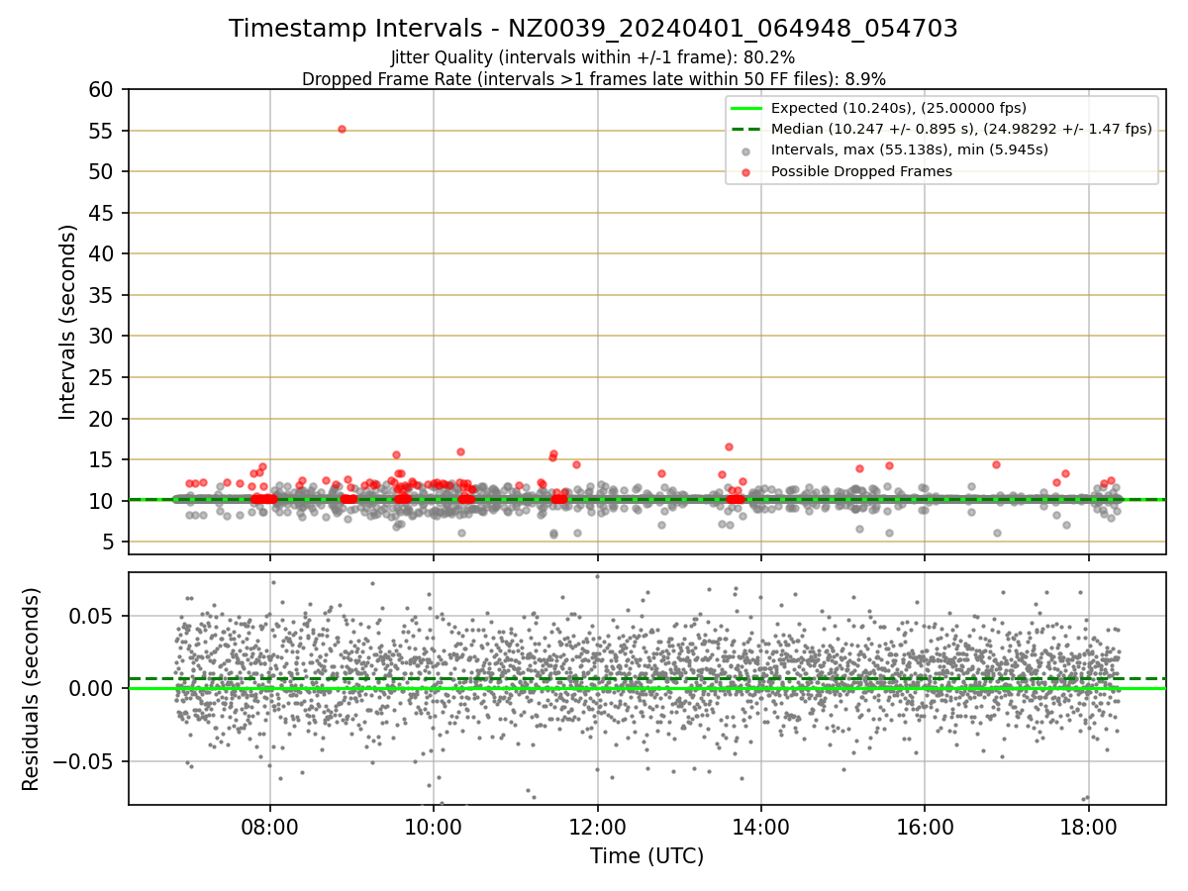Click the gray Intervals marker in legend

coord(746,150)
